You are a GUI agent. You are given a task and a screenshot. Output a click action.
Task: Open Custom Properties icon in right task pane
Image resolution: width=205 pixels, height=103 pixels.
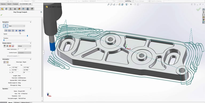point(204,22)
